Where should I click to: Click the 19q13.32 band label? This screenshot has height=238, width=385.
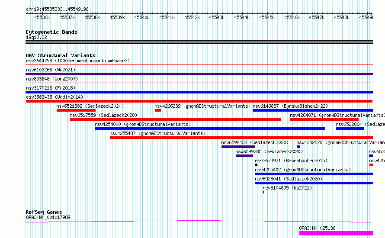[36, 37]
